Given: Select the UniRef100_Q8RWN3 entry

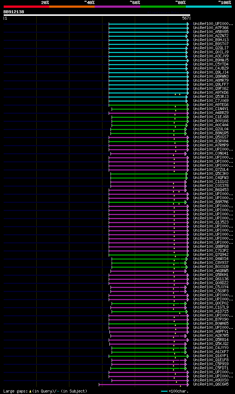Looking at the screenshot, I should [x=211, y=76].
